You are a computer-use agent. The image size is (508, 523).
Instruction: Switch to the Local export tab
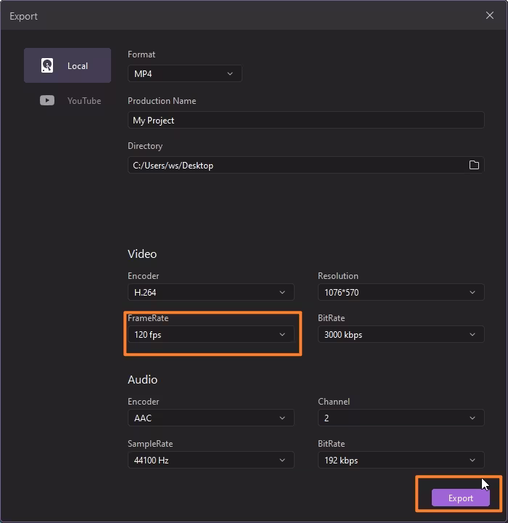tap(67, 65)
